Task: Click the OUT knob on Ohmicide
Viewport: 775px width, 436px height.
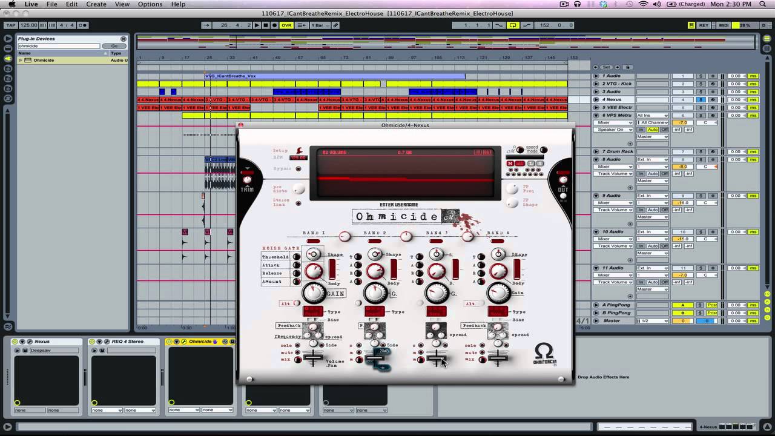Action: pos(563,180)
